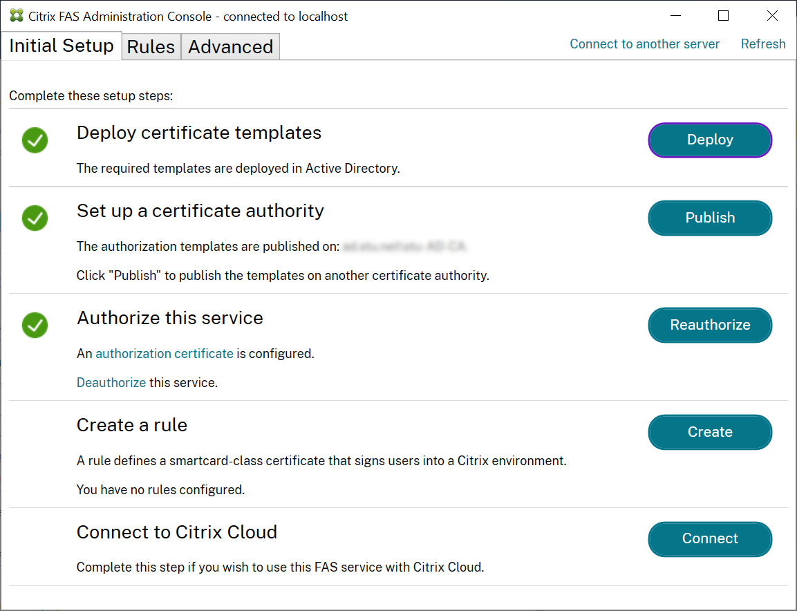Click the Create a rule heading
The width and height of the screenshot is (797, 611).
[x=132, y=425]
